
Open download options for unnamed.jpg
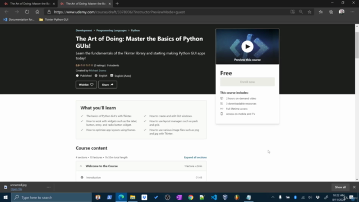point(49,187)
